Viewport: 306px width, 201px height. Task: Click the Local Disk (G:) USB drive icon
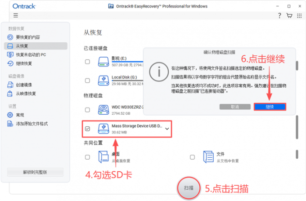coord(103,80)
